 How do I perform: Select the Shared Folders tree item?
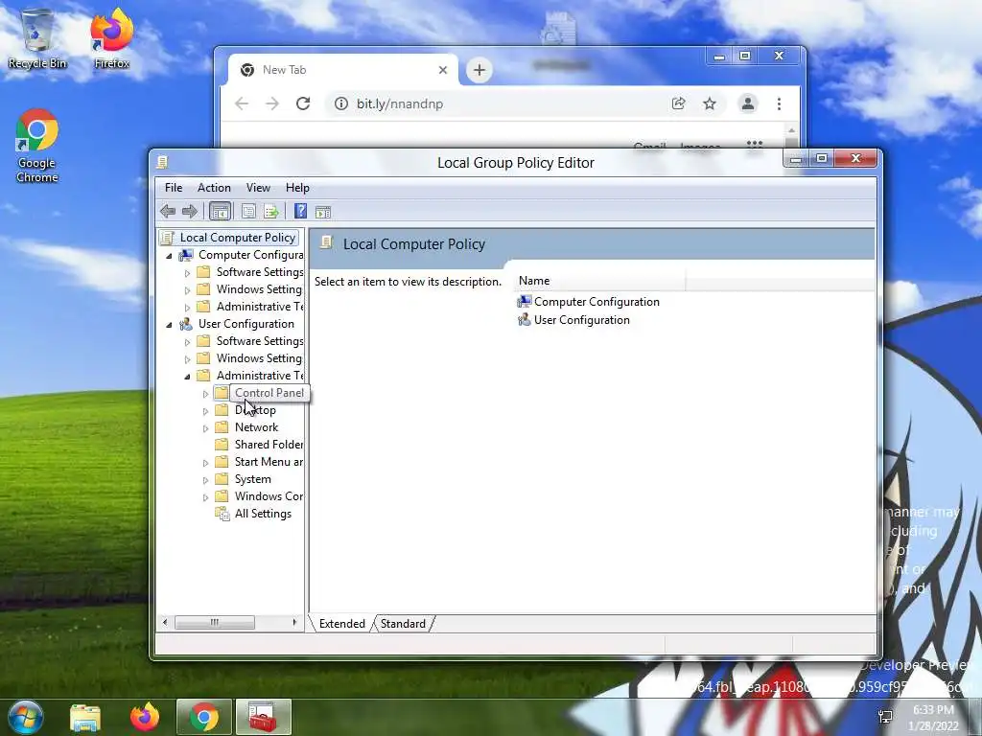(x=259, y=445)
